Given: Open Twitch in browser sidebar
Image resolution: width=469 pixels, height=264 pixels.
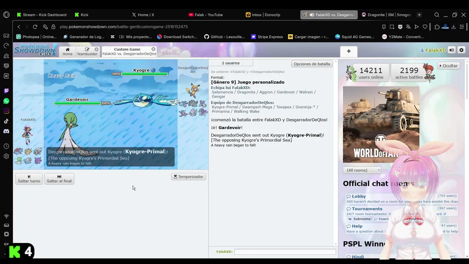Looking at the screenshot, I should tap(6, 91).
